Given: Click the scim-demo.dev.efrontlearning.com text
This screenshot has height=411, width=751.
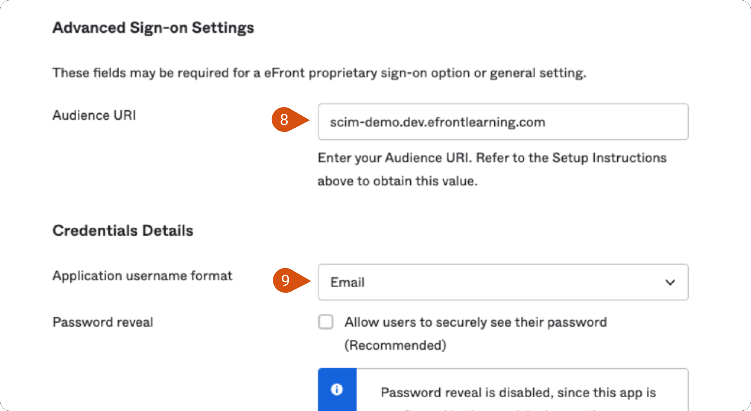Looking at the screenshot, I should point(437,122).
